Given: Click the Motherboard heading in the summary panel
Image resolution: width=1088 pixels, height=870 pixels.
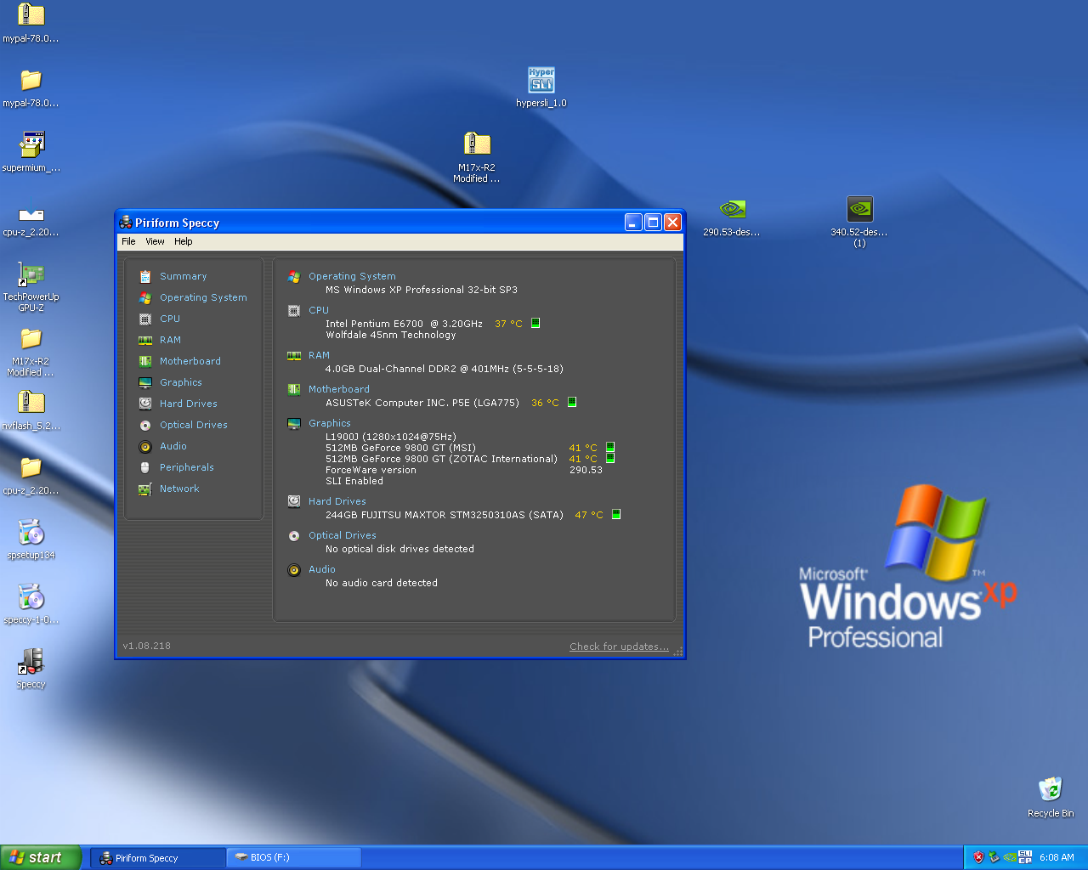Looking at the screenshot, I should click(339, 389).
